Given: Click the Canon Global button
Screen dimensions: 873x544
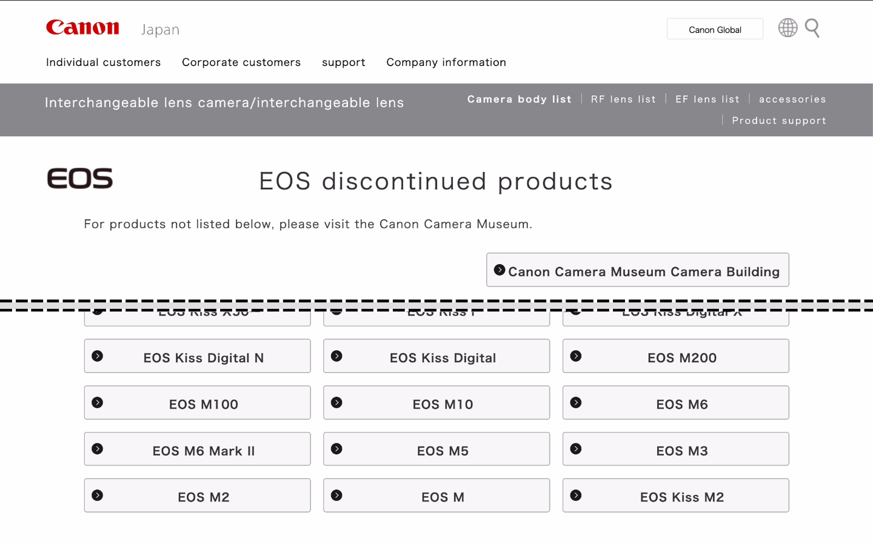Looking at the screenshot, I should tap(715, 28).
